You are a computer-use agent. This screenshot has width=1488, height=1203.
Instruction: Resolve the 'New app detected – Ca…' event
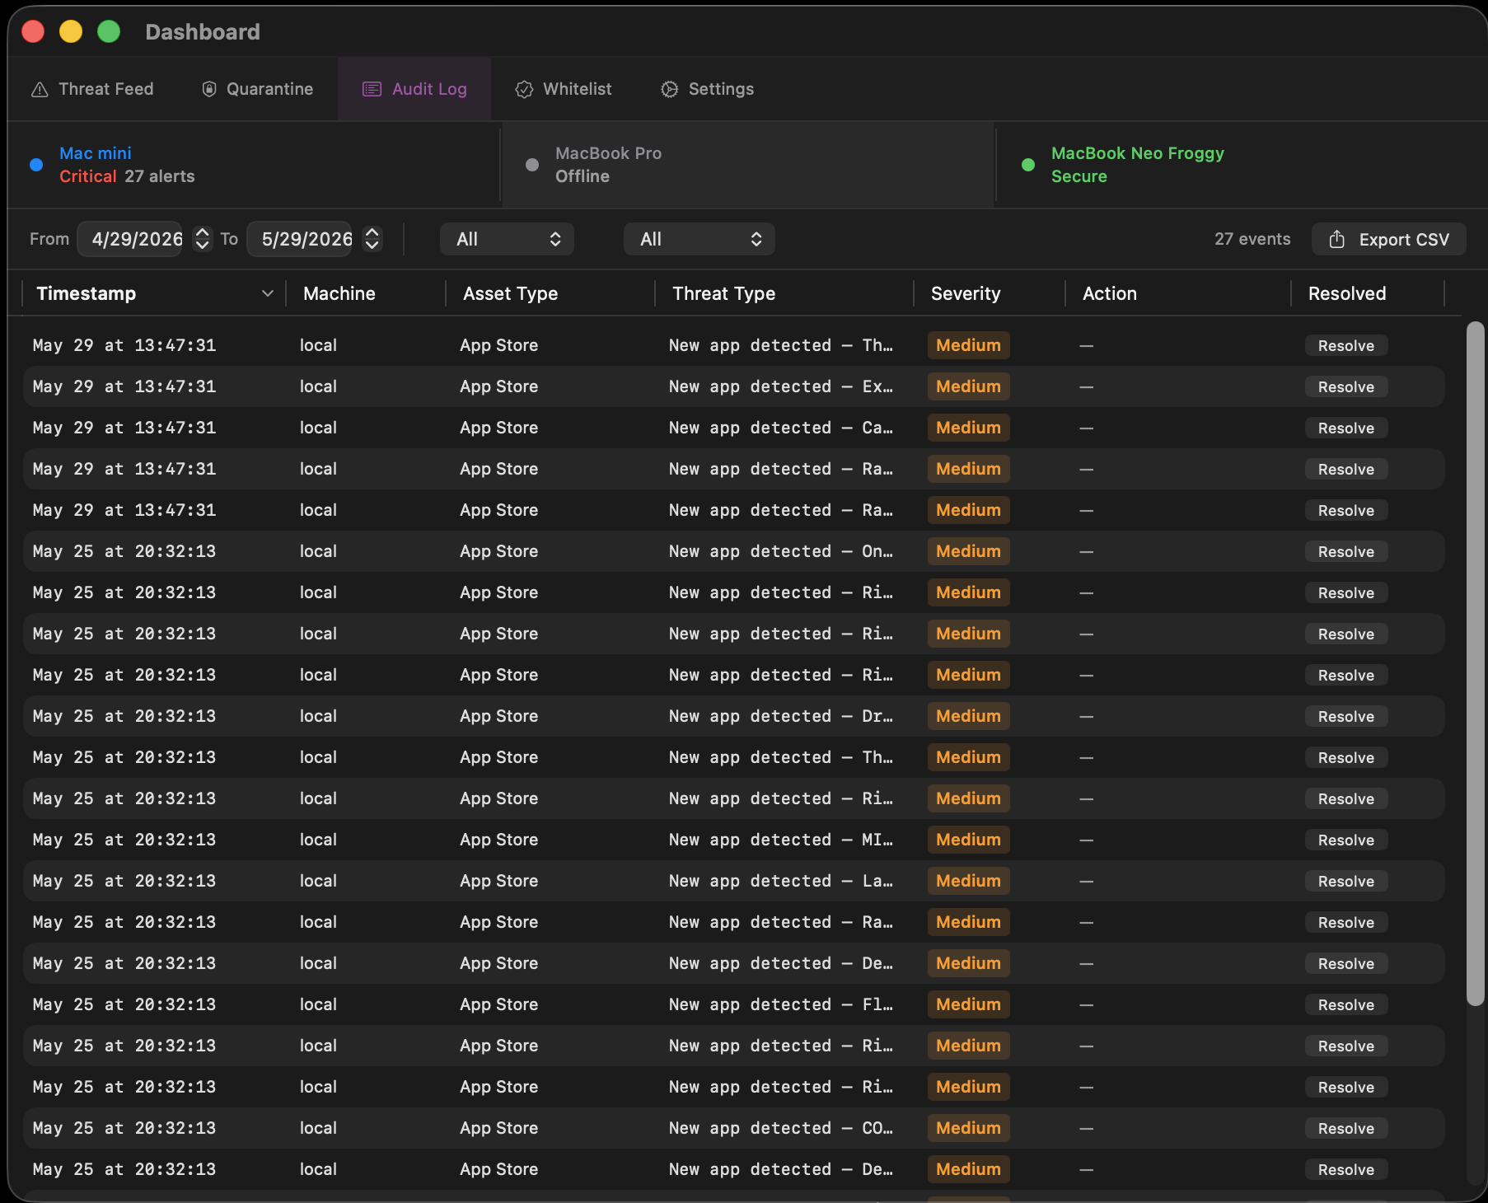tap(1346, 428)
